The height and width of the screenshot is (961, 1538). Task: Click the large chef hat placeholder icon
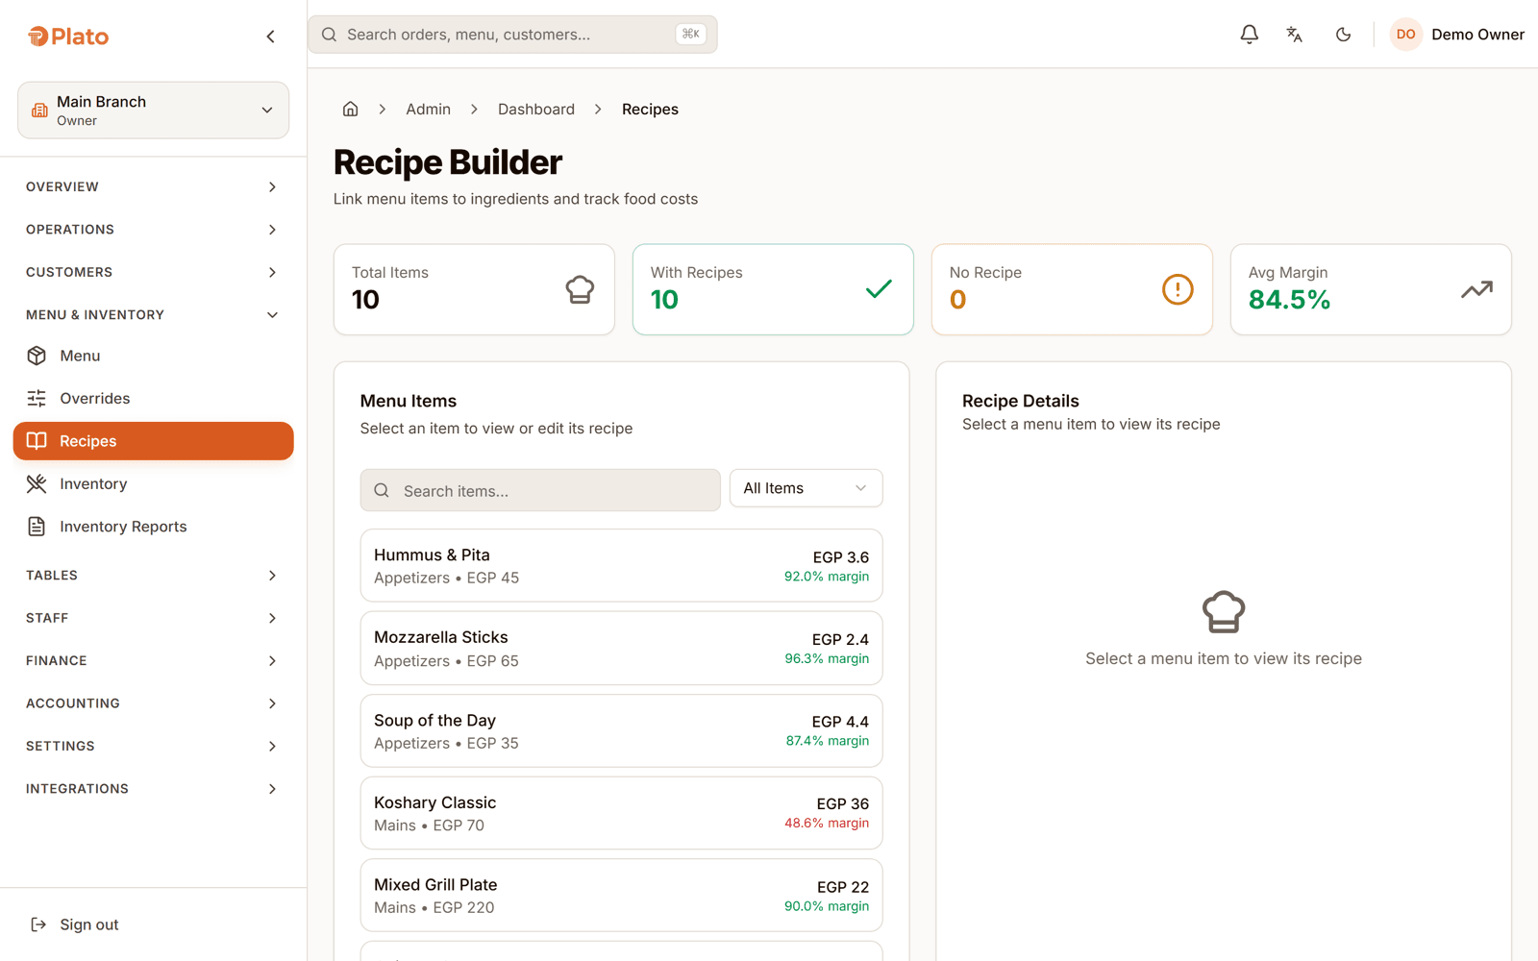pos(1224,612)
